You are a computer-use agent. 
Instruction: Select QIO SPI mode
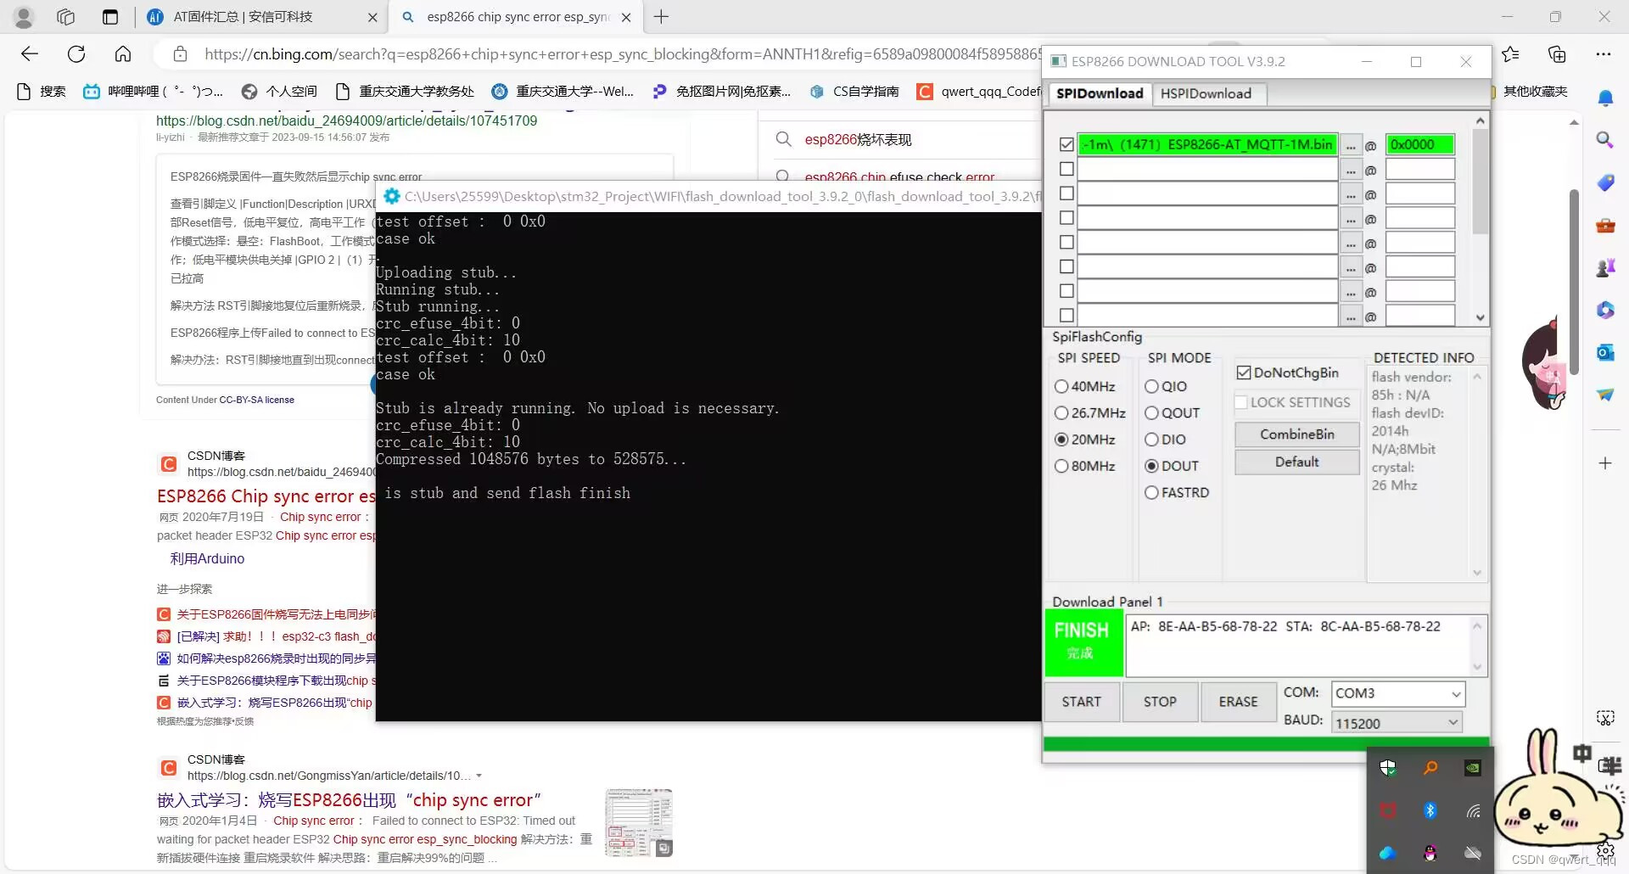[x=1166, y=386]
